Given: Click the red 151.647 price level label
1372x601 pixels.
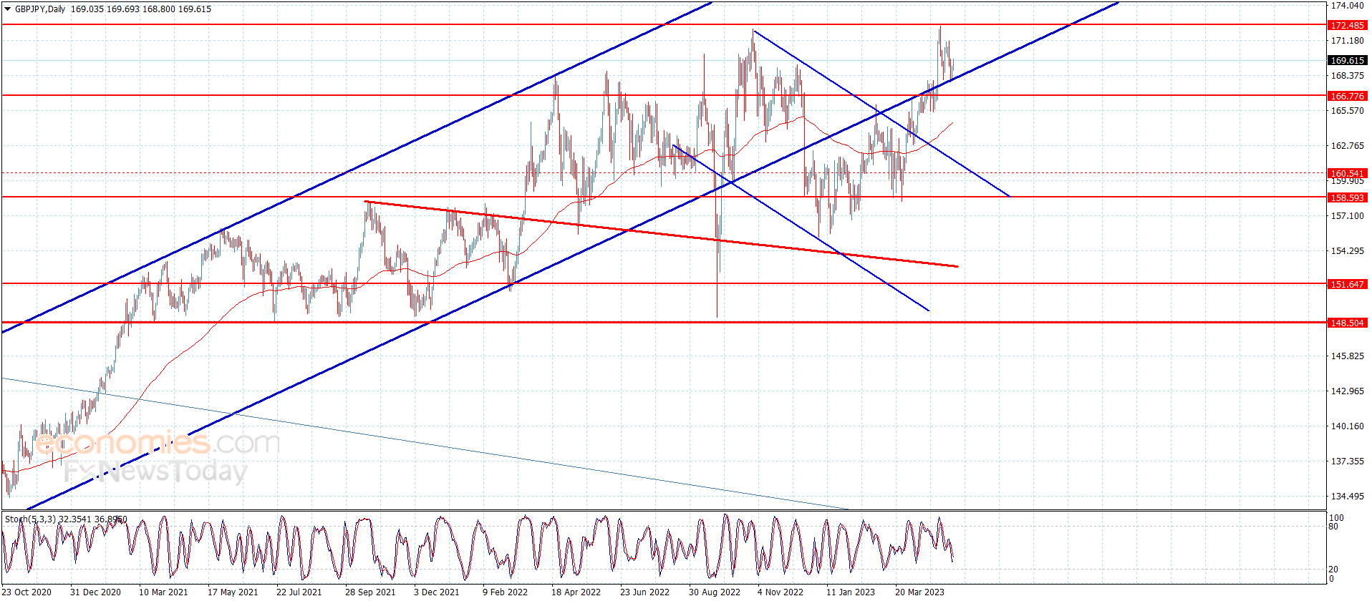Looking at the screenshot, I should (1347, 284).
